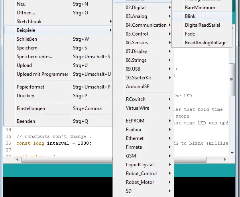Screen dimensions: 240x197
Task: Choose Beenden to quit
Action: coord(59,121)
